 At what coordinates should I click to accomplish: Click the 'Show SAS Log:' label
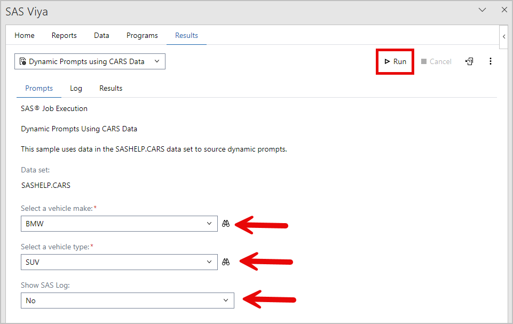(x=45, y=286)
